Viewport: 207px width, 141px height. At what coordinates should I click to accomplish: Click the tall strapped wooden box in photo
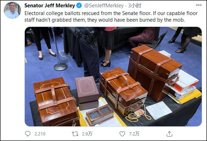[x=154, y=73]
